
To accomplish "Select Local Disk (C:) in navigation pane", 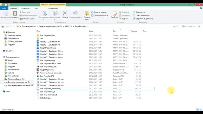I will (16, 79).
